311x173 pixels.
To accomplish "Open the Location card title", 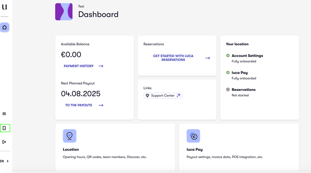I will (71, 150).
